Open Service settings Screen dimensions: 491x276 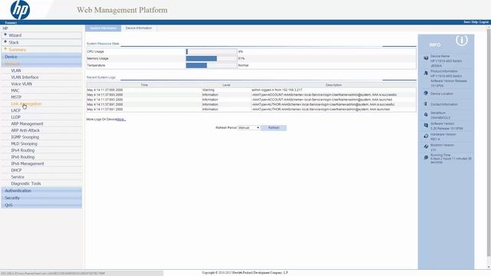(18, 177)
